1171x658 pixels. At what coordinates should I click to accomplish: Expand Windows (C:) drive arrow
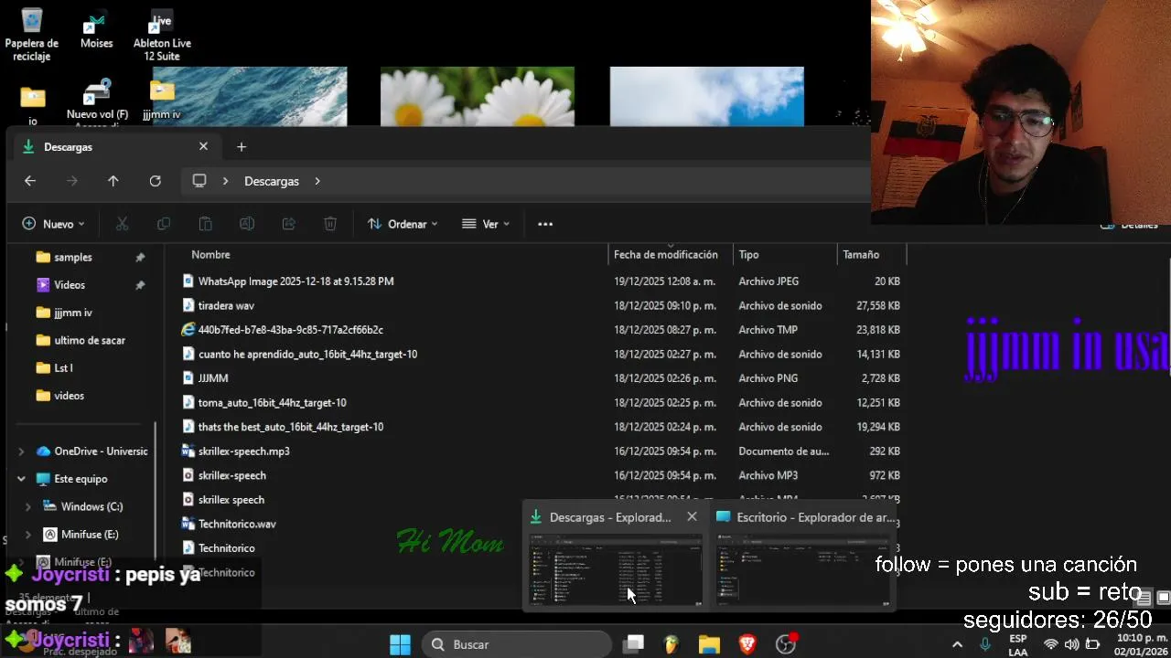tap(28, 506)
